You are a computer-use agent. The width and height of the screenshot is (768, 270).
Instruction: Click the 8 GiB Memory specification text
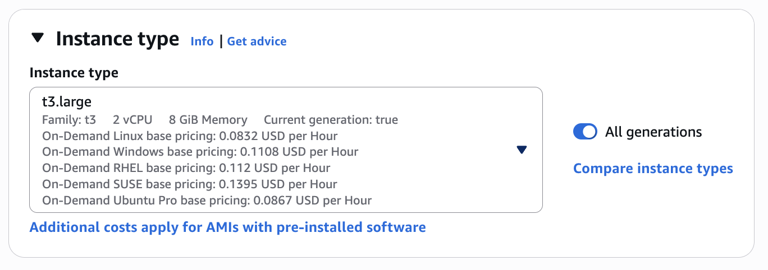pyautogui.click(x=208, y=120)
